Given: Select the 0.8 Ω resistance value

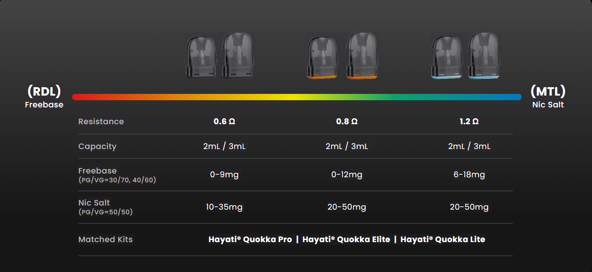Looking at the screenshot, I should (347, 122).
